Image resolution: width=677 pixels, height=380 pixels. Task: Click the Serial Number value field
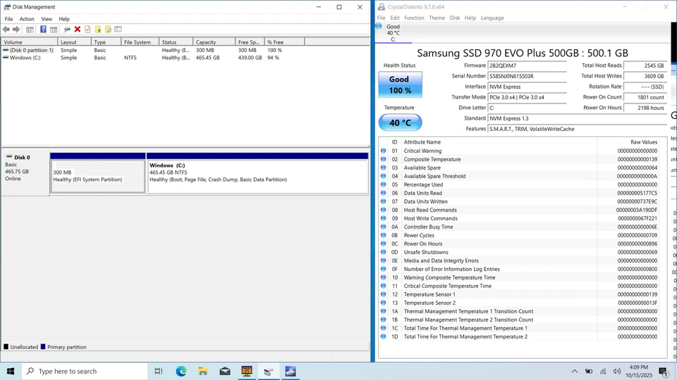coord(527,76)
